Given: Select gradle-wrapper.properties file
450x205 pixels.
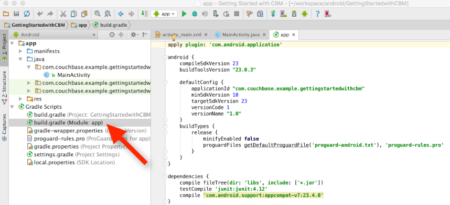Looking at the screenshot, I should click(87, 131).
